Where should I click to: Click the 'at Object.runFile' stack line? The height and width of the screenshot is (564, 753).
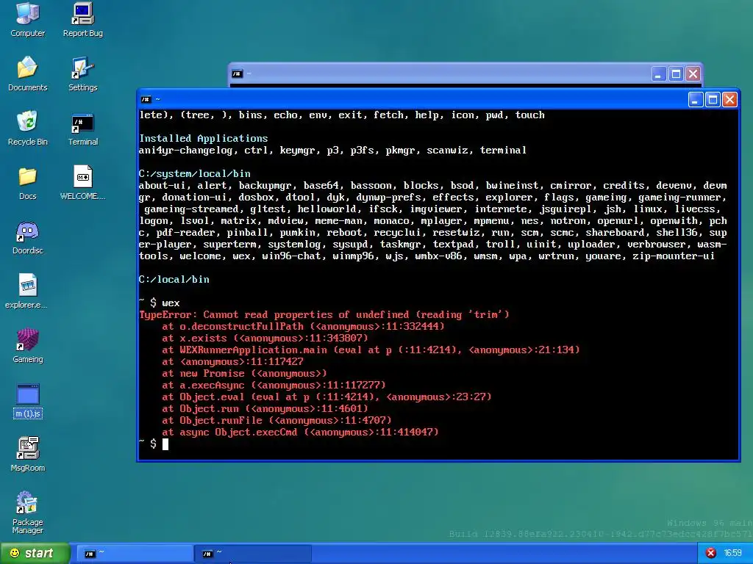[276, 420]
